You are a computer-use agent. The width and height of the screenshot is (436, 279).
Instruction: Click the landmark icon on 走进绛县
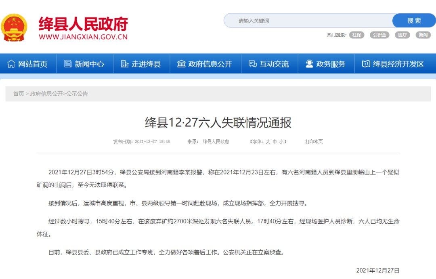[124, 63]
